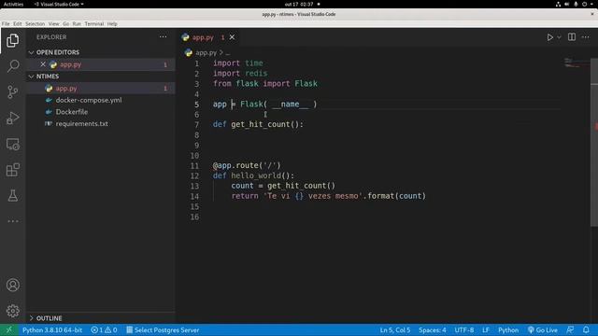Change language mode Python in status bar

click(x=508, y=329)
